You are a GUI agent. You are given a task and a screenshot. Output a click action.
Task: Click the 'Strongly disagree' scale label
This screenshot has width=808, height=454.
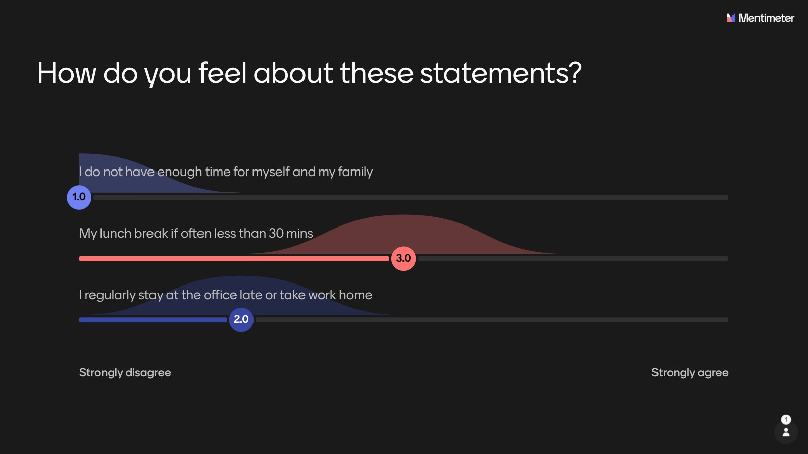point(125,372)
